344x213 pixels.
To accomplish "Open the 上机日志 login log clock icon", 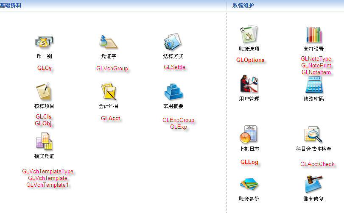I will pyautogui.click(x=249, y=134).
